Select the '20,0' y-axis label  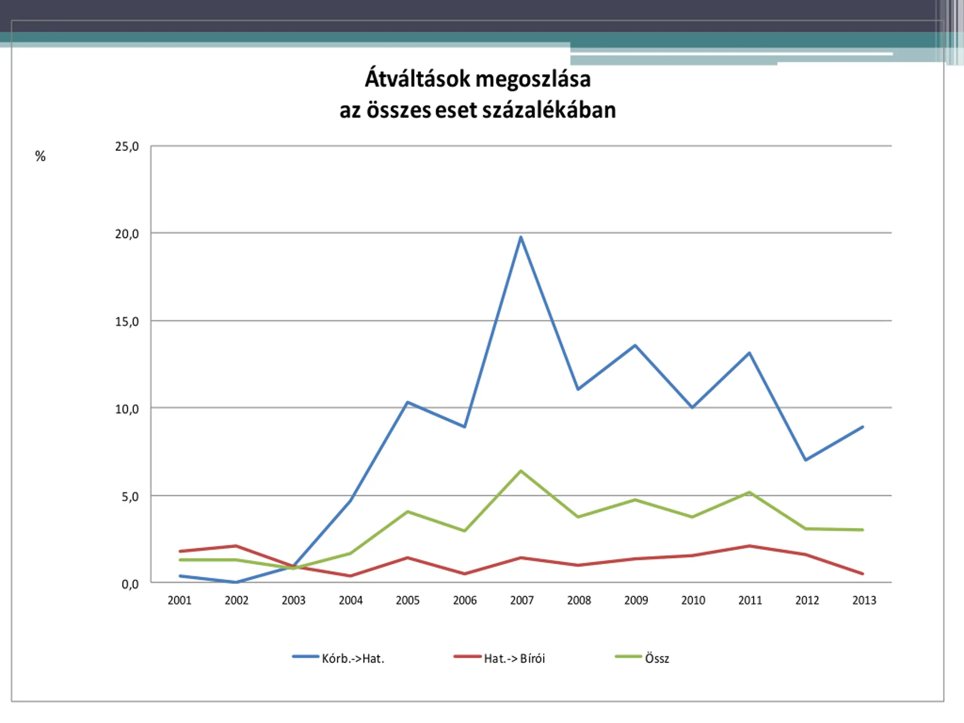click(127, 234)
